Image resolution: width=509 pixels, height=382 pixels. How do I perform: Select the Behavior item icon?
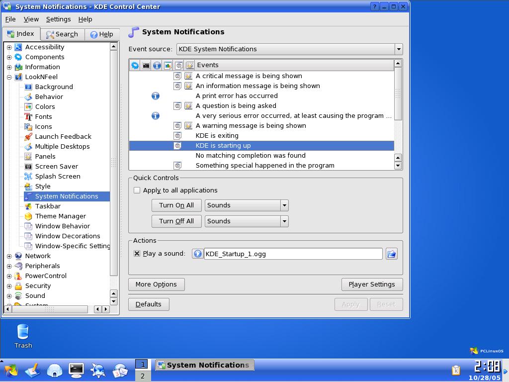coord(28,97)
